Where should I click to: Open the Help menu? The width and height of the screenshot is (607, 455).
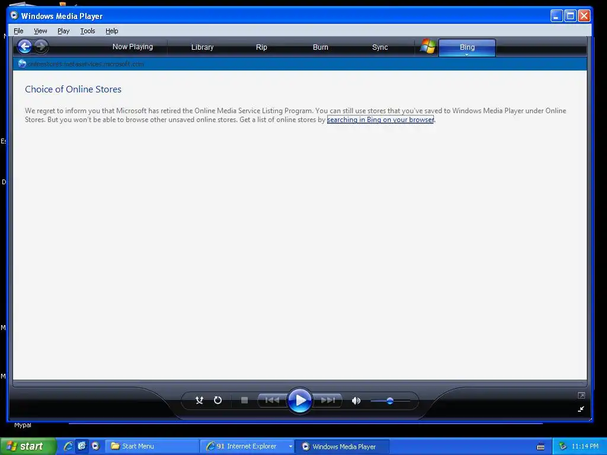112,31
